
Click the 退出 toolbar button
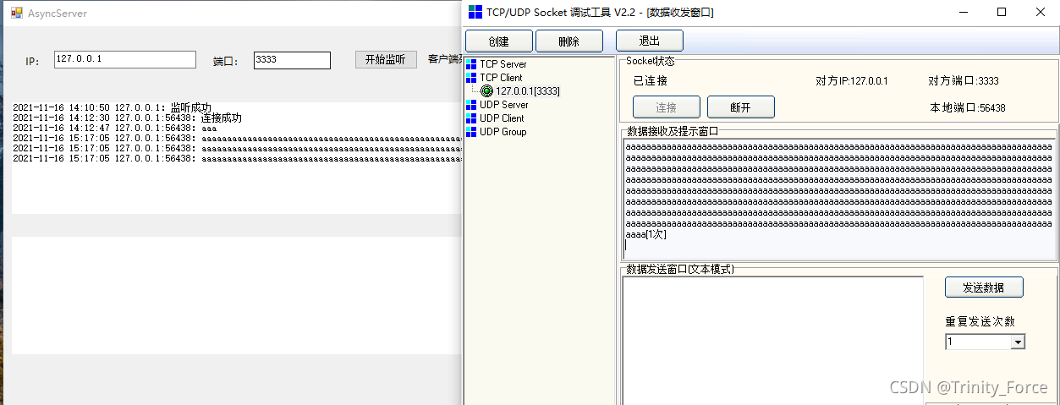(x=650, y=41)
